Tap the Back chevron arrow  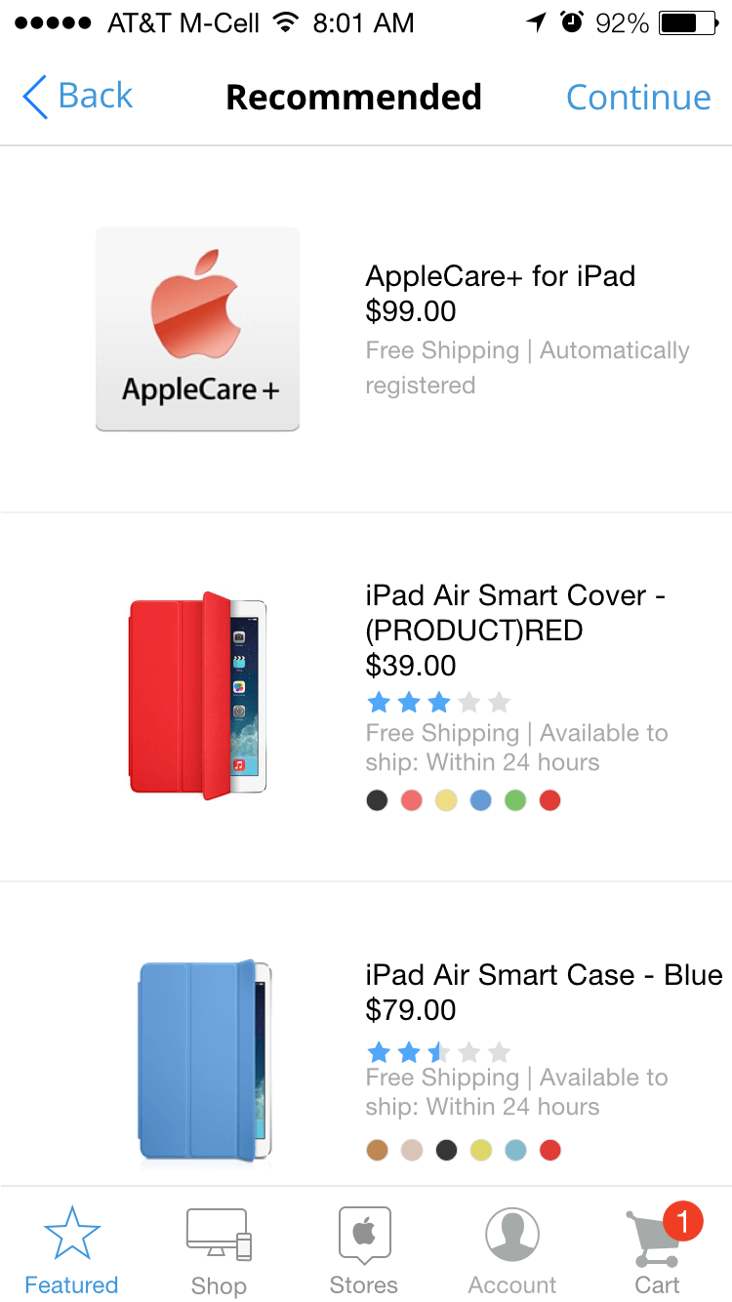[x=34, y=97]
